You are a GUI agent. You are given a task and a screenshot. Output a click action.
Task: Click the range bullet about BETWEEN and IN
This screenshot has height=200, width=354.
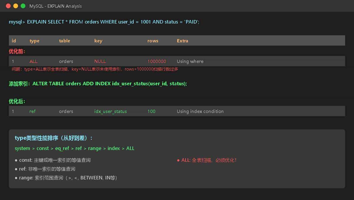click(66, 178)
